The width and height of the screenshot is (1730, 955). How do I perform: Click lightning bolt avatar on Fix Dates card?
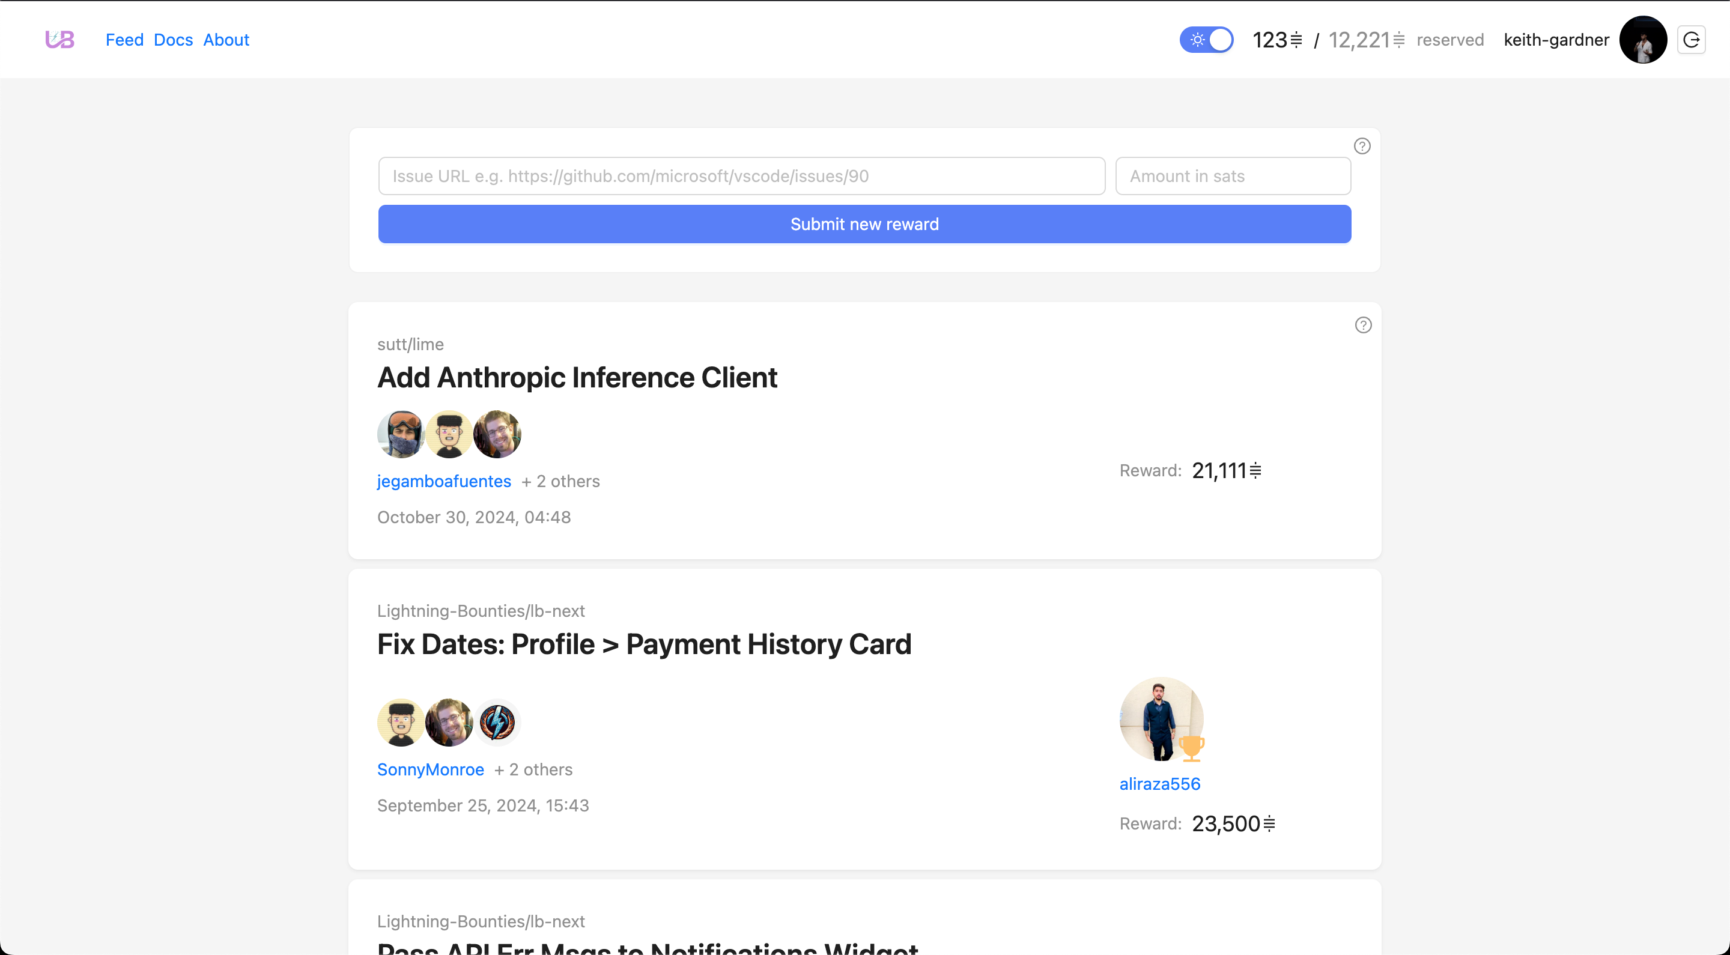click(x=497, y=723)
